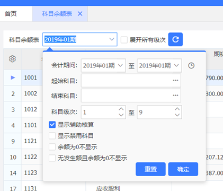Expand the end period dropdown after 至
Image resolution: width=223 pixels, height=191 pixels.
(159, 66)
